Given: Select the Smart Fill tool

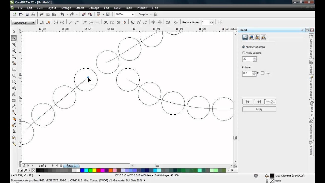Looking at the screenshot, I should (14, 63).
